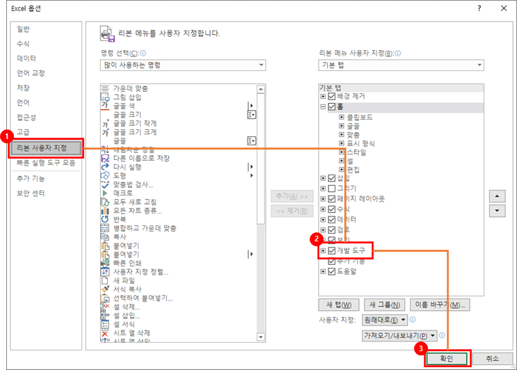
Task: Uncheck the 배경 제거 tab checkbox
Action: [332, 96]
